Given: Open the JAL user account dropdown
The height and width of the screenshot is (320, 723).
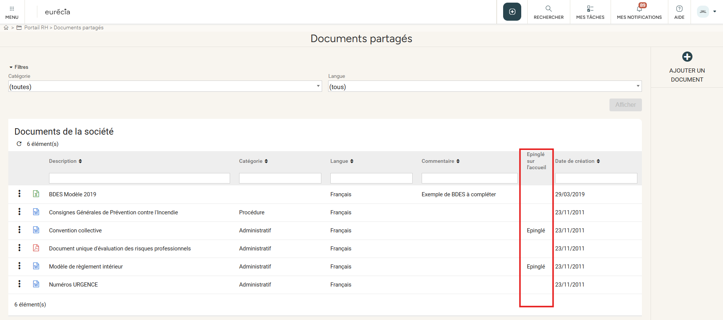Looking at the screenshot, I should coord(706,12).
